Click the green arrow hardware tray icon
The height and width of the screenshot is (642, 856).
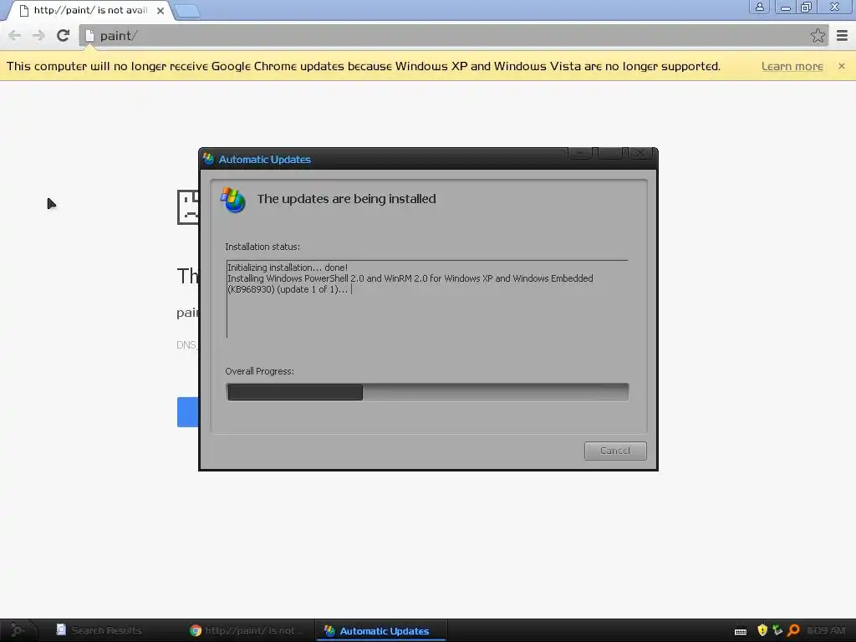(x=777, y=630)
